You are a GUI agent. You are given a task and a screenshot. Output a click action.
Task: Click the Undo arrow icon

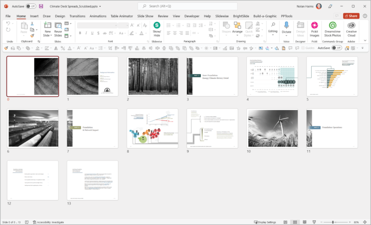pos(8,23)
